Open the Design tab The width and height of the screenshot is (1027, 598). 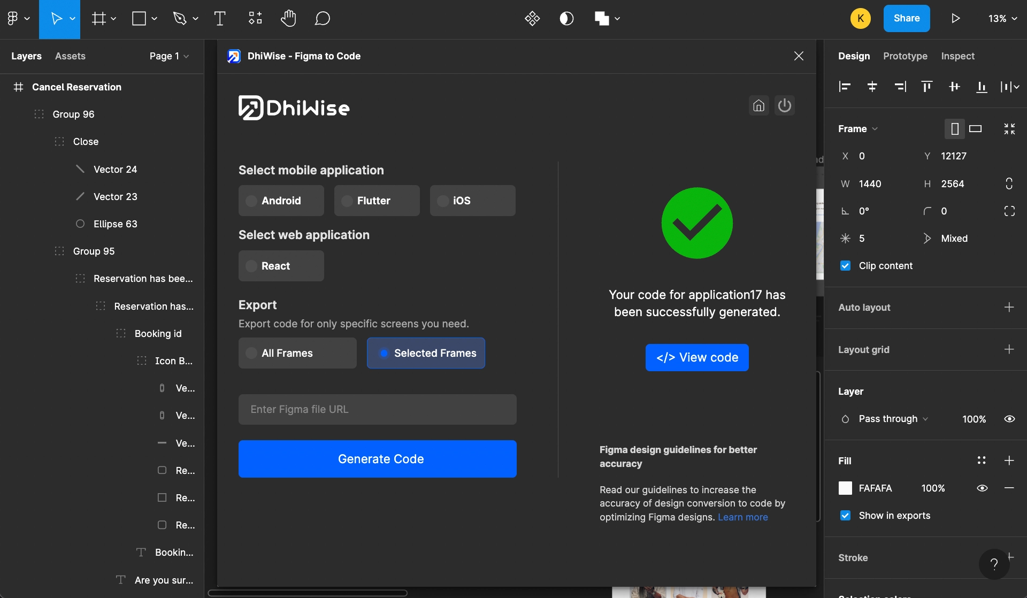coord(854,56)
